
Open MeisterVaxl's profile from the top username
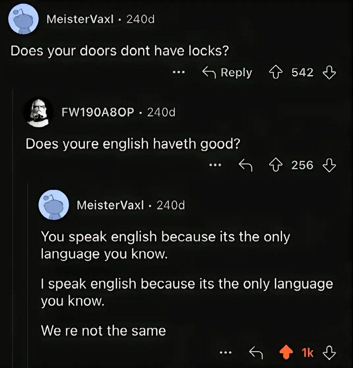pyautogui.click(x=80, y=19)
